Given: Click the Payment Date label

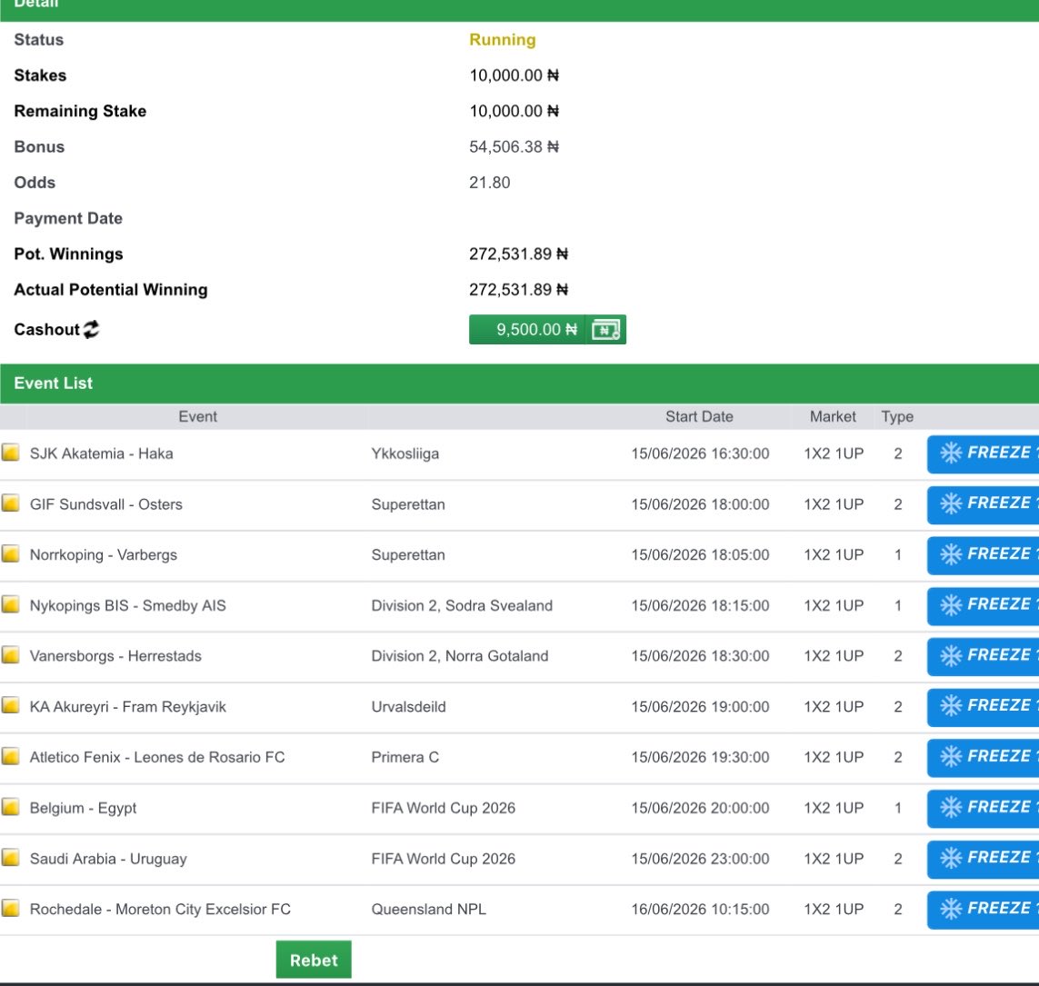Looking at the screenshot, I should pos(68,218).
